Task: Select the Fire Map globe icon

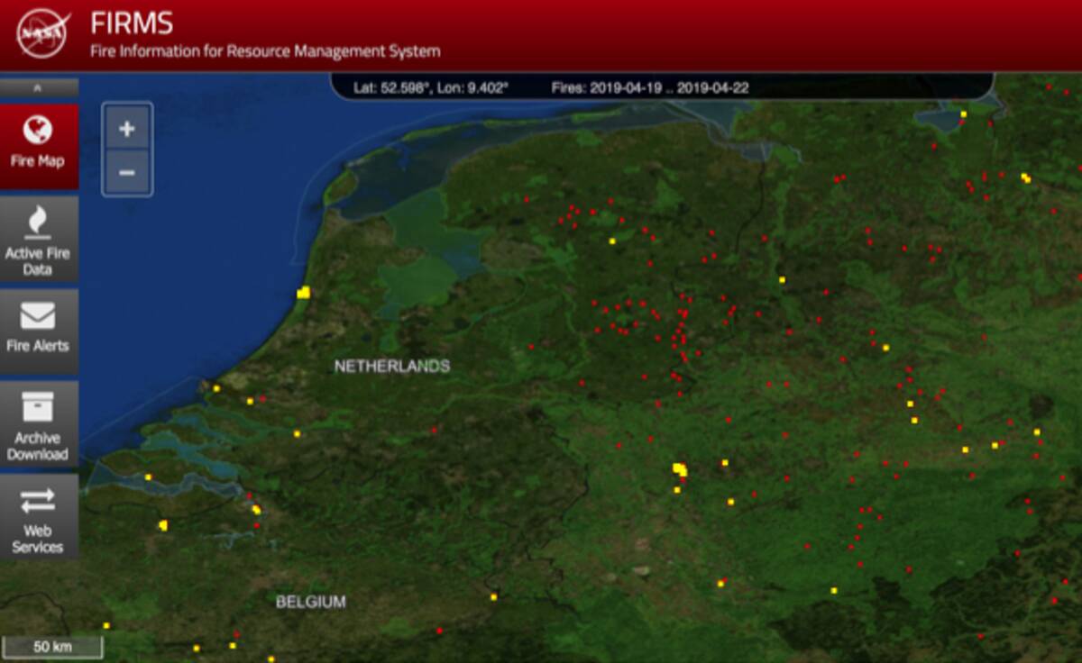Action: (x=38, y=131)
